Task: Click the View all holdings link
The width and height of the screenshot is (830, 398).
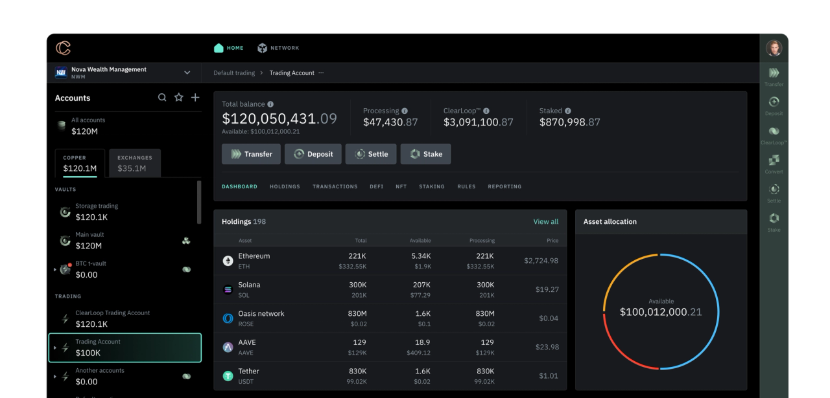Action: 545,221
